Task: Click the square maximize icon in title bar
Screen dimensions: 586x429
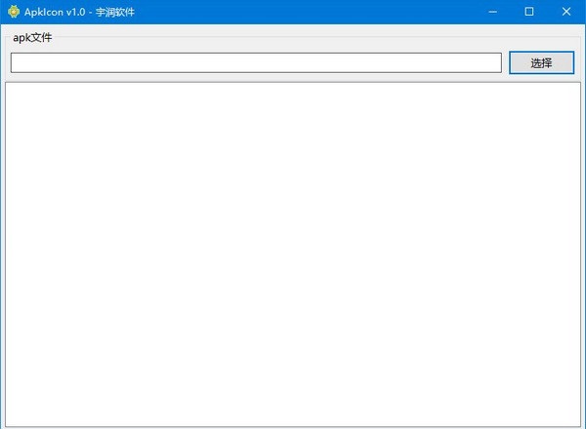Action: coord(528,12)
